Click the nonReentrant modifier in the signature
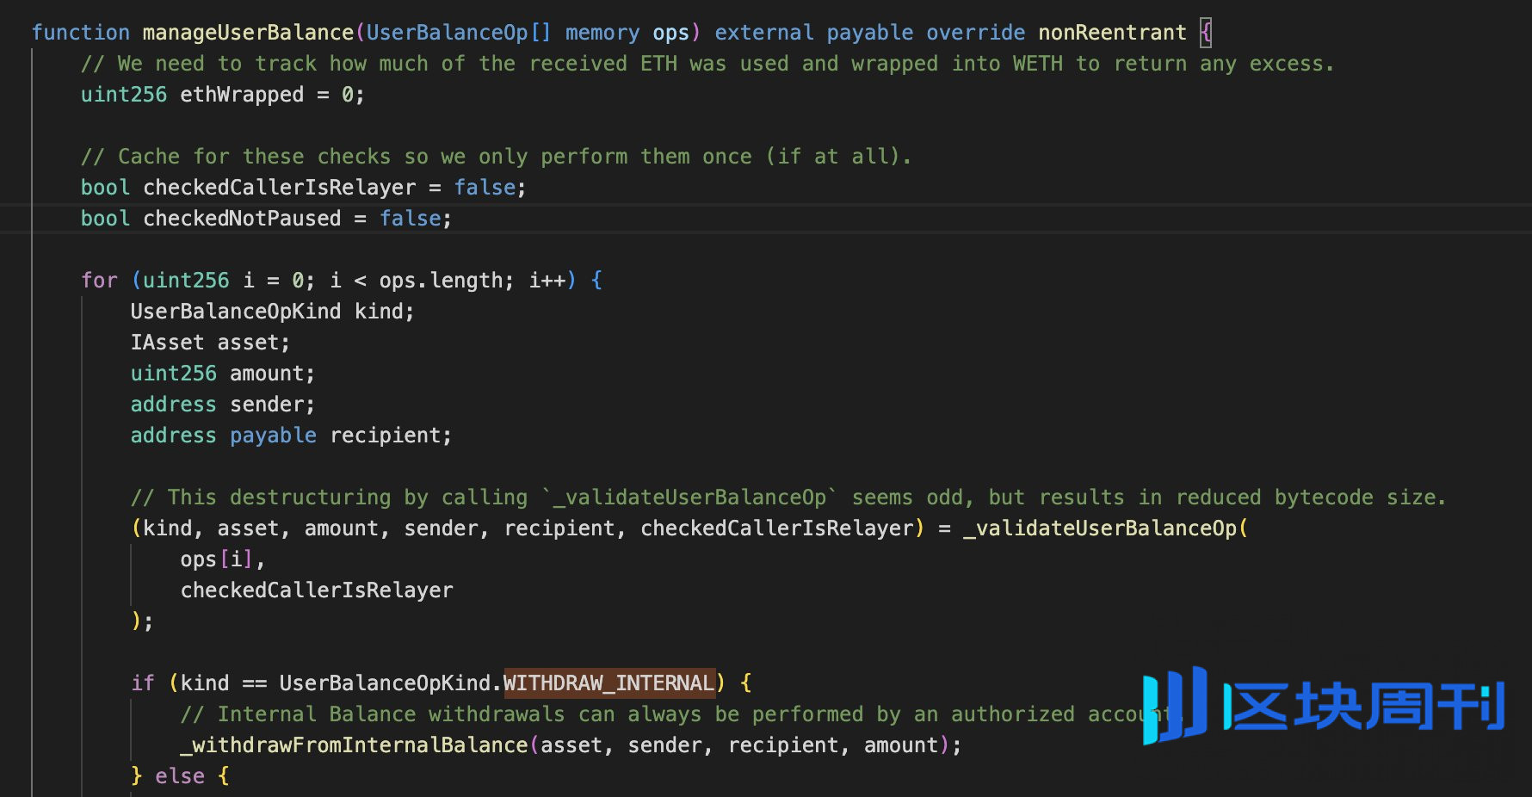The width and height of the screenshot is (1532, 797). click(1111, 33)
